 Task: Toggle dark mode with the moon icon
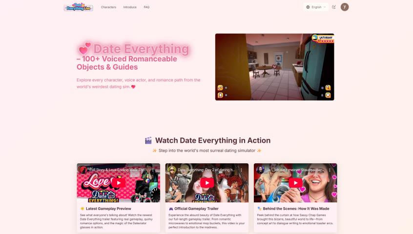coord(334,7)
